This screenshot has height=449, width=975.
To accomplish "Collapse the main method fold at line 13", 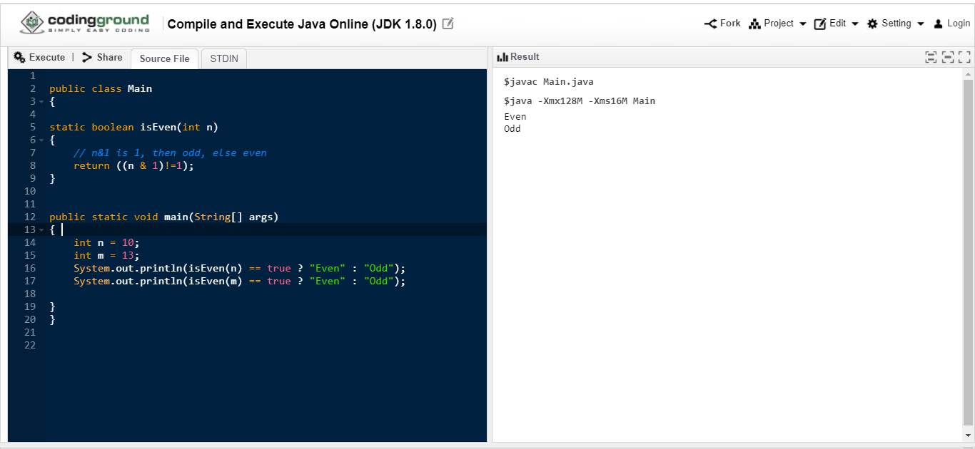I will tap(41, 230).
